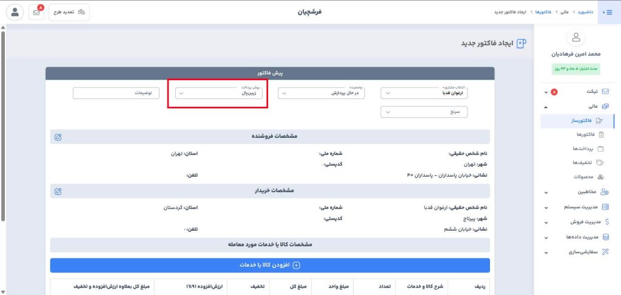Viewport: 621px width, 295px height.
Task: Click the ایجاد فاکتور جدید page icon
Action: point(521,44)
